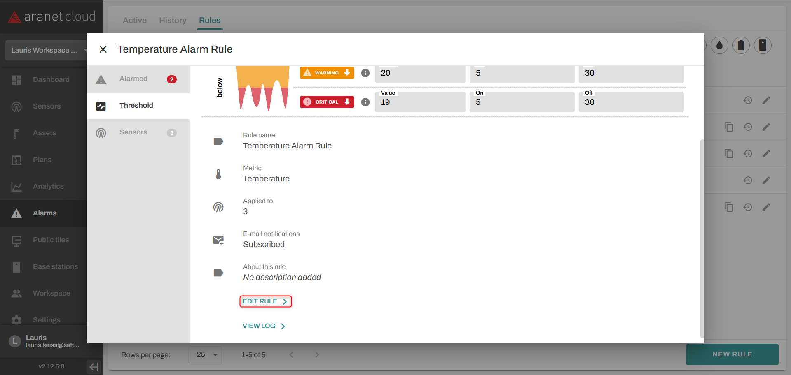Screen dimensions: 791x375
Task: Click the email notifications envelope icon
Action: coord(218,240)
